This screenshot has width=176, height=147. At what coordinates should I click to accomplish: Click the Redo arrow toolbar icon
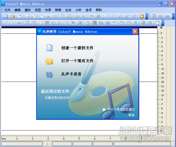point(84,16)
